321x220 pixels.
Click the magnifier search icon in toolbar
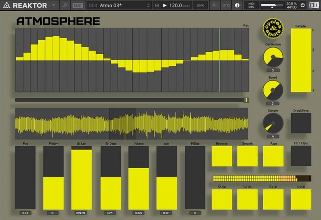click(65, 5)
